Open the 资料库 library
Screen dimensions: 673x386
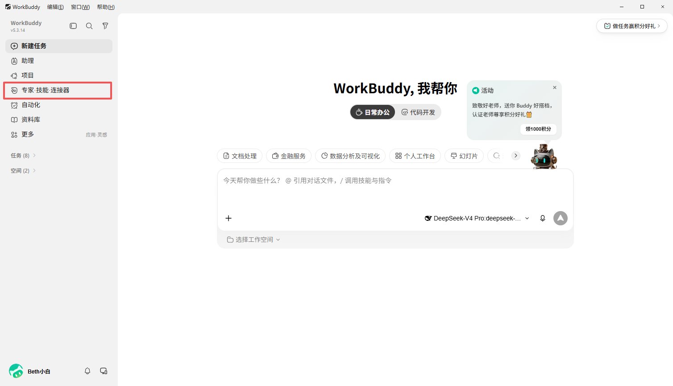pyautogui.click(x=59, y=120)
